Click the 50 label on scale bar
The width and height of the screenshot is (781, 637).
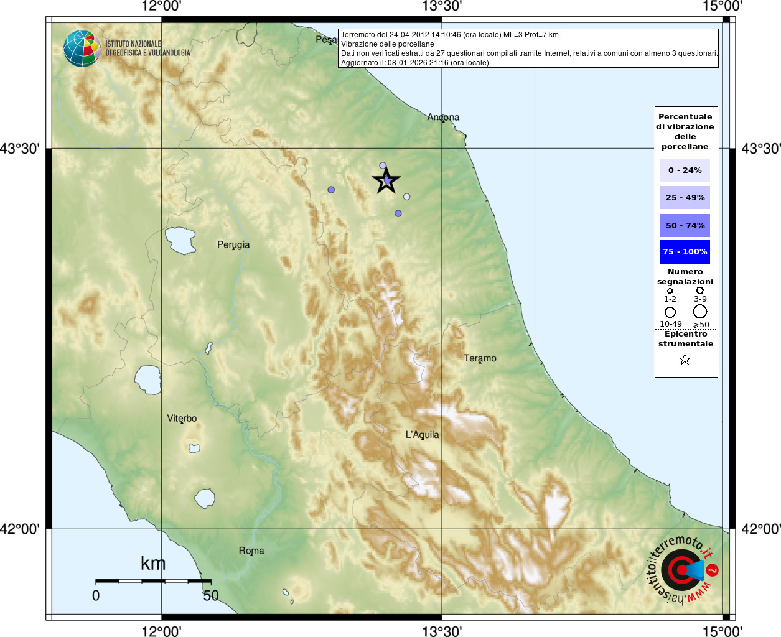point(211,595)
